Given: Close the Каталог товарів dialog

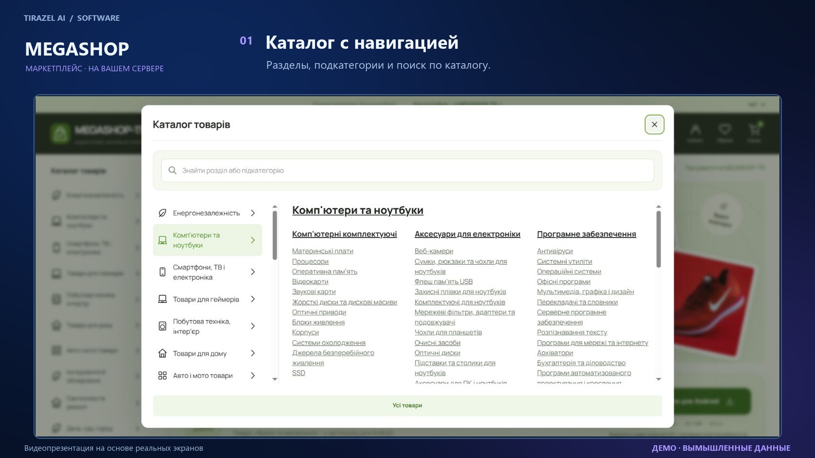Looking at the screenshot, I should click(x=654, y=125).
